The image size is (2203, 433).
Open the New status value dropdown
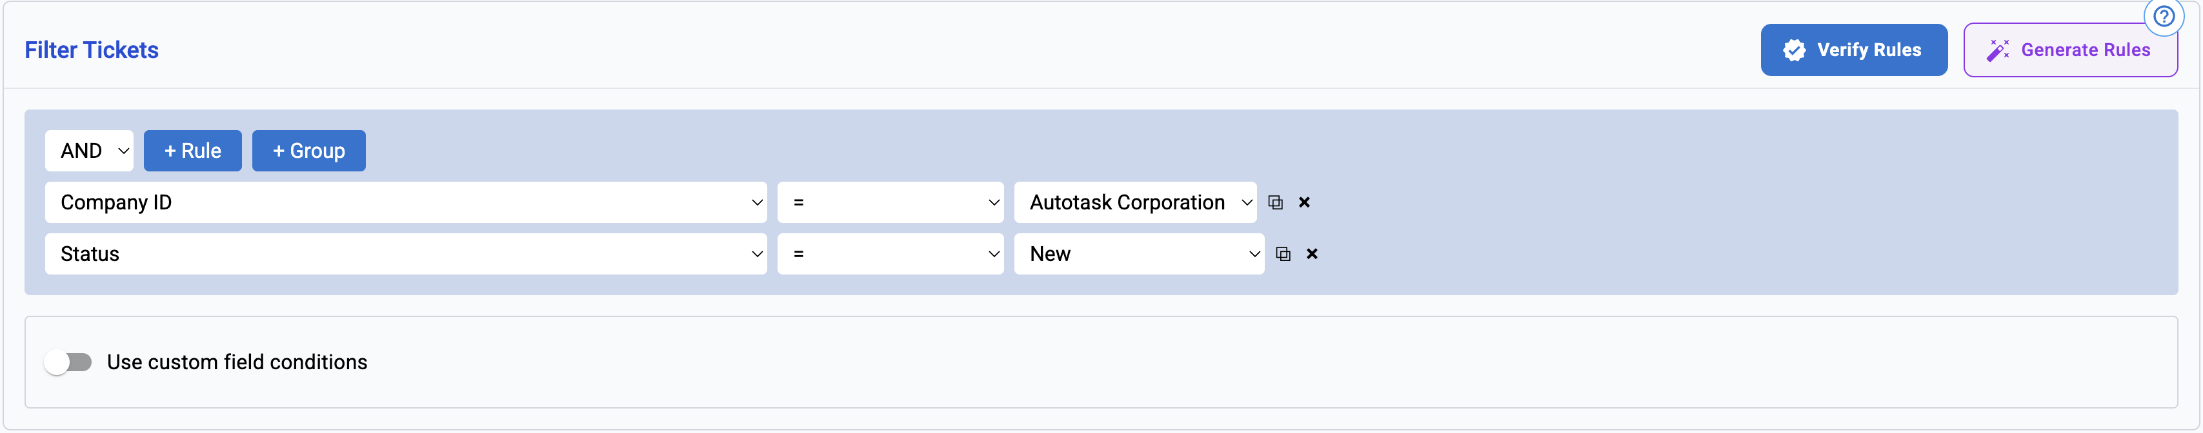click(x=1138, y=254)
